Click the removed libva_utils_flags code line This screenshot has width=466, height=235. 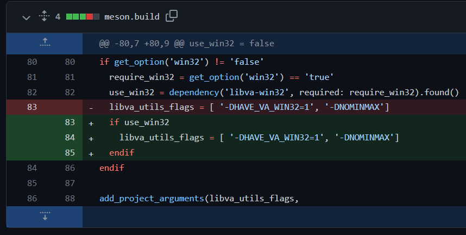[x=249, y=107]
